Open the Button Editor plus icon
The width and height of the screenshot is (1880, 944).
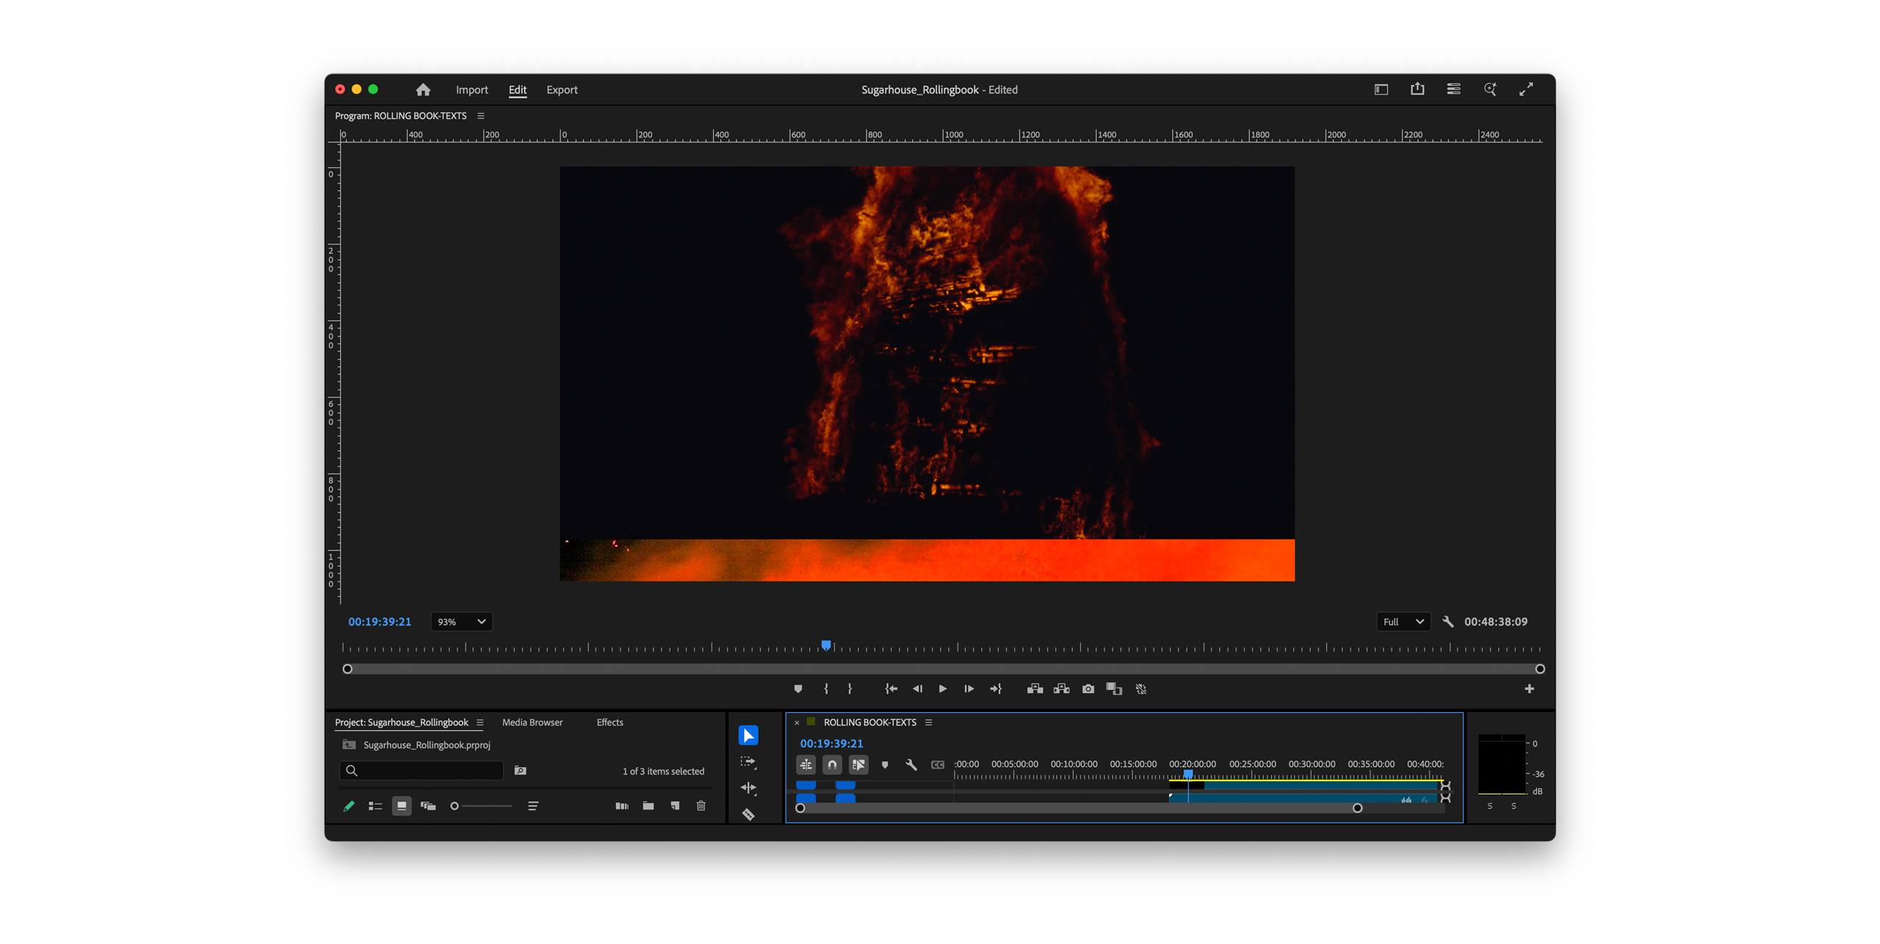point(1528,689)
